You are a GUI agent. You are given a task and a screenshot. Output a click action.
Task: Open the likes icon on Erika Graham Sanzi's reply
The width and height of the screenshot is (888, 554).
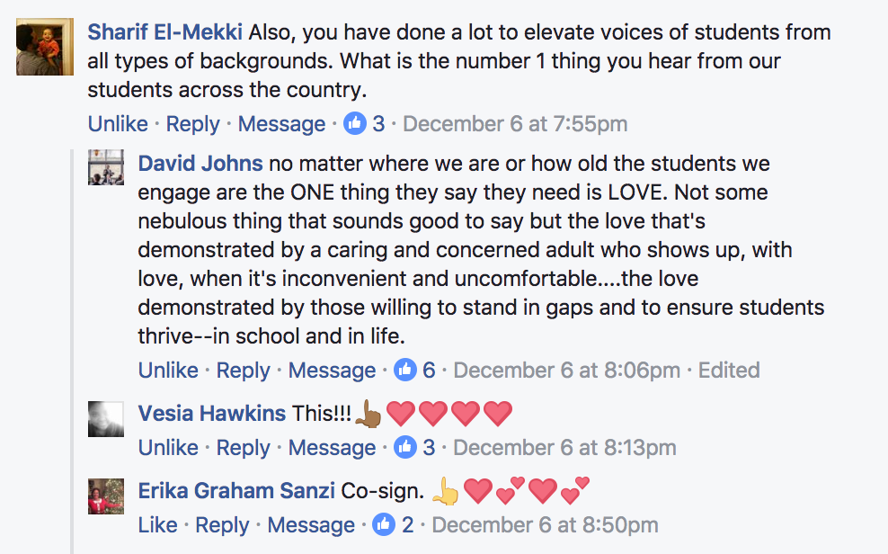(x=385, y=525)
